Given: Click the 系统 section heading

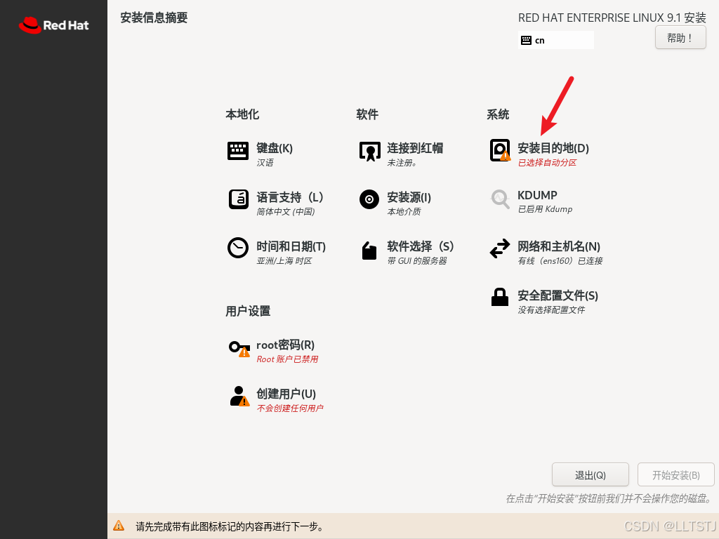Looking at the screenshot, I should [x=498, y=114].
